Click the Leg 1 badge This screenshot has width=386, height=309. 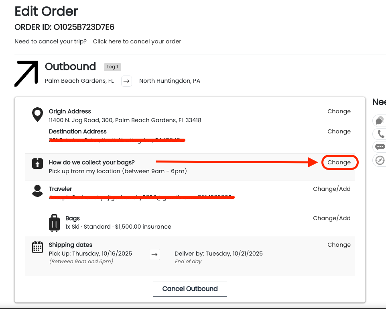(112, 67)
